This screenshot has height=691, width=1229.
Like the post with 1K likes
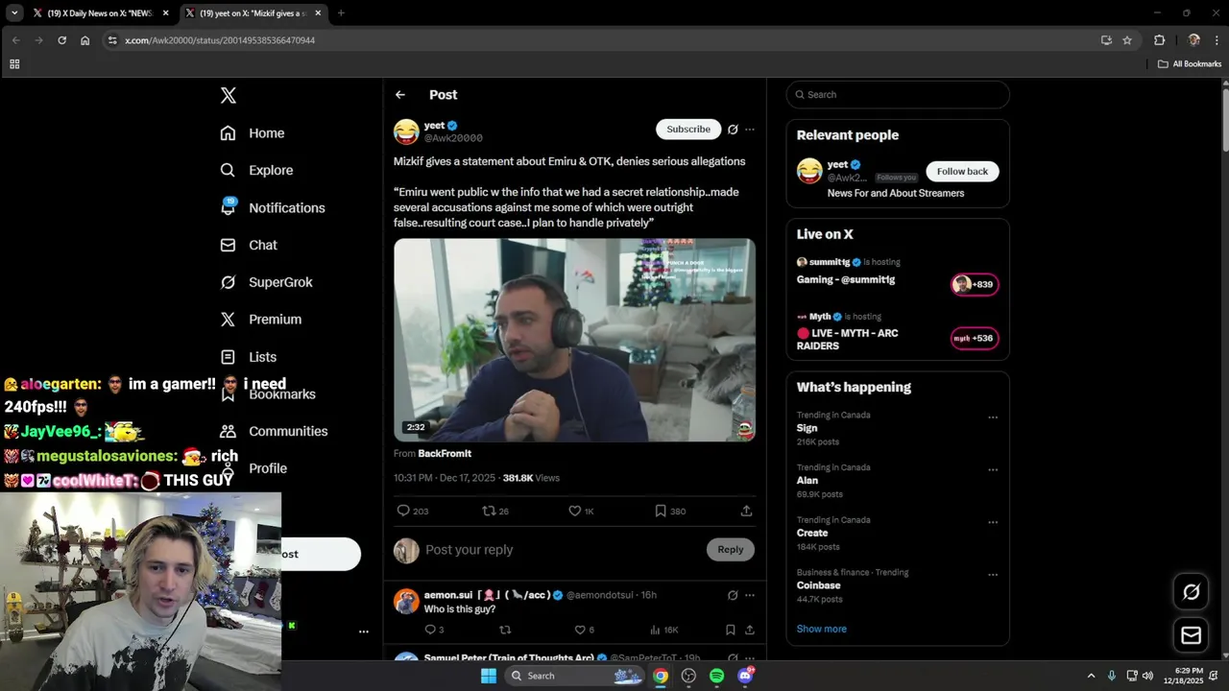pos(581,511)
